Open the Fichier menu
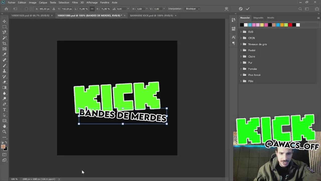321x181 pixels. 12,3
